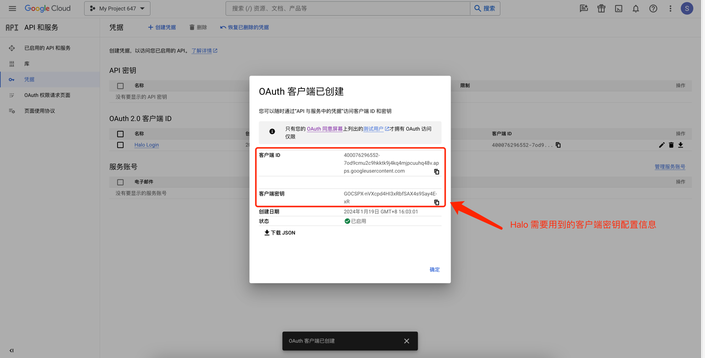Open the OAuth 同意屏幕 link in dialog

click(x=325, y=129)
